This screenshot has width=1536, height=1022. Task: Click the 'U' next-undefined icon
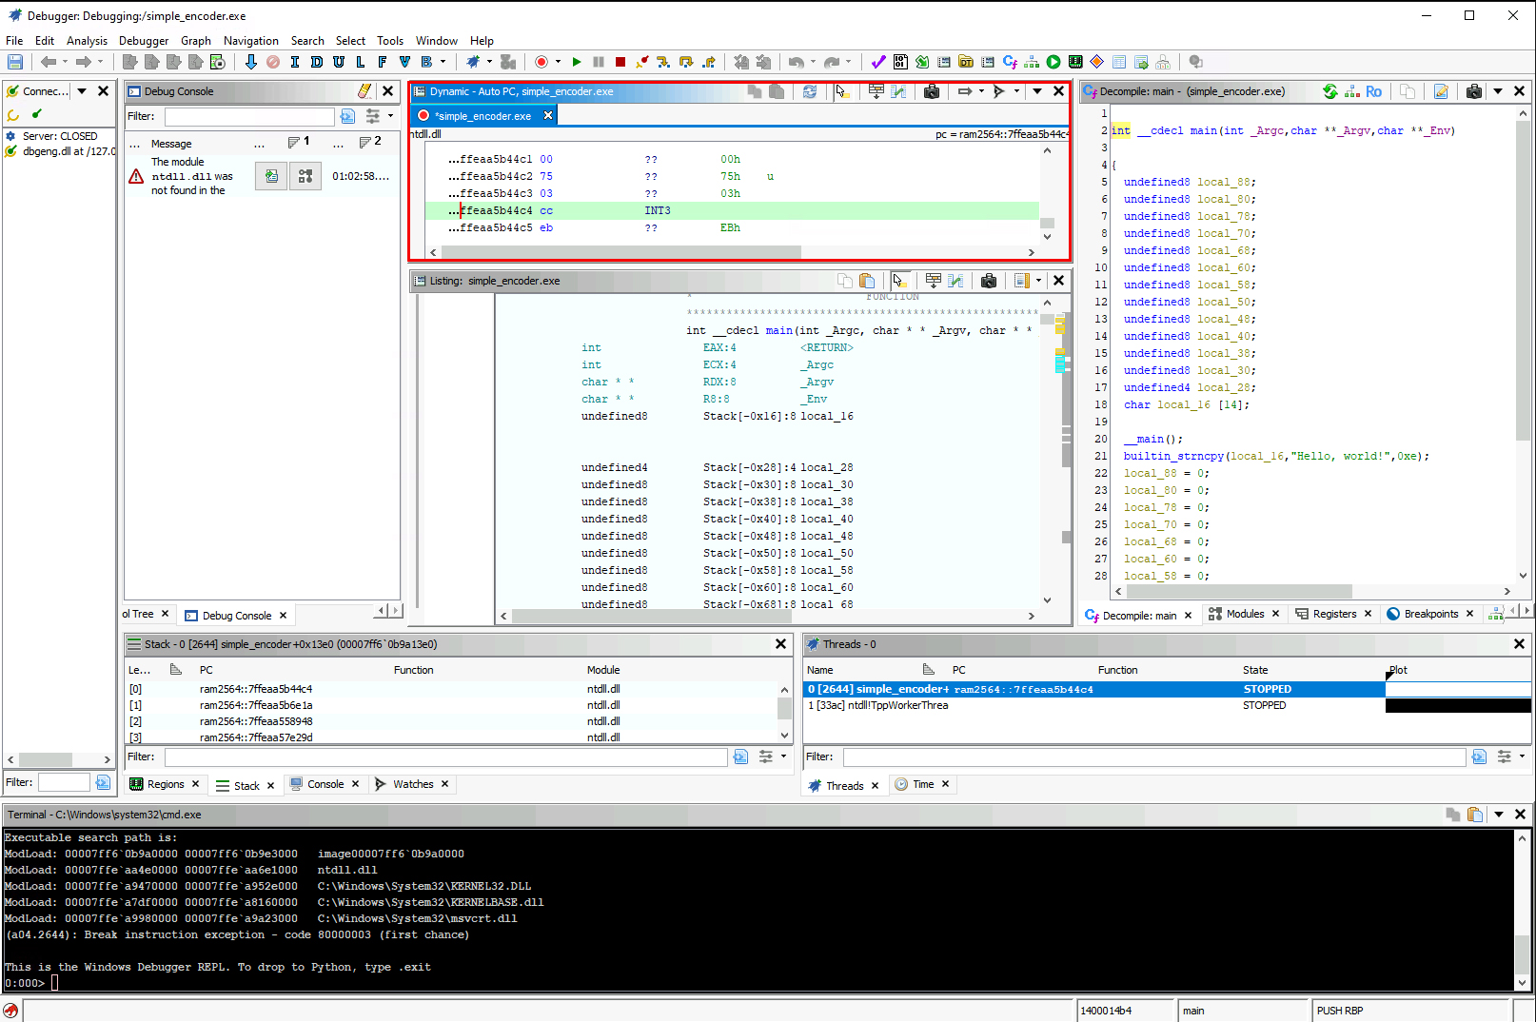click(x=338, y=62)
